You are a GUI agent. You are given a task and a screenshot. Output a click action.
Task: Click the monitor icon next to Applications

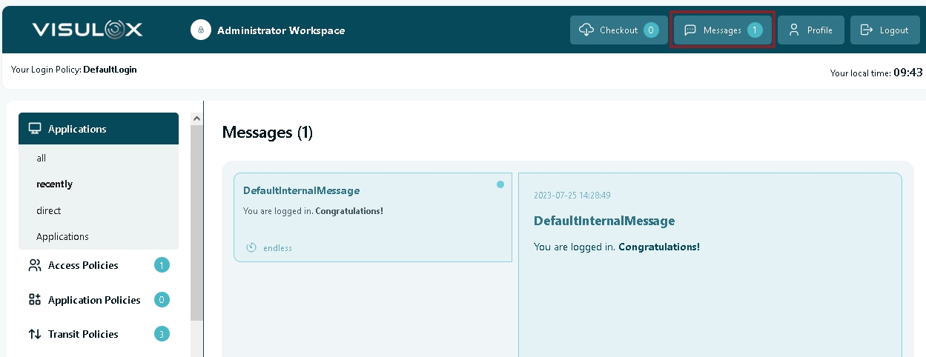coord(35,129)
